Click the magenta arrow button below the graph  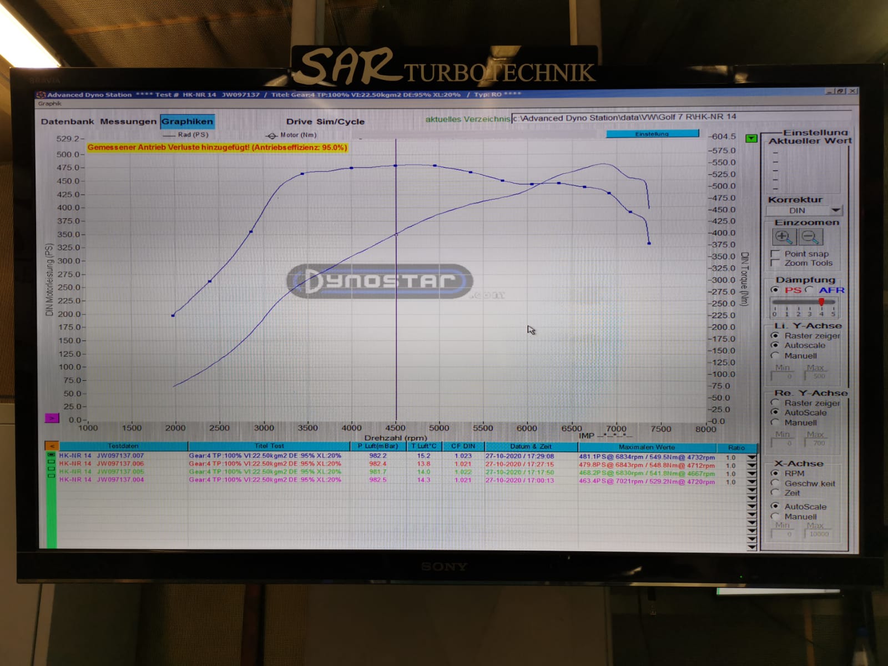[52, 418]
